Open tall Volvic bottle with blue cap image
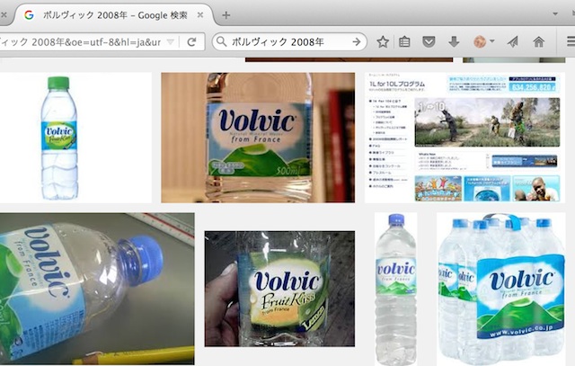 (395, 289)
